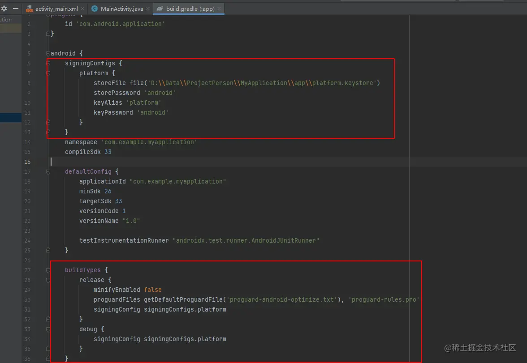Close the build.gradle (:app) tab

click(219, 9)
